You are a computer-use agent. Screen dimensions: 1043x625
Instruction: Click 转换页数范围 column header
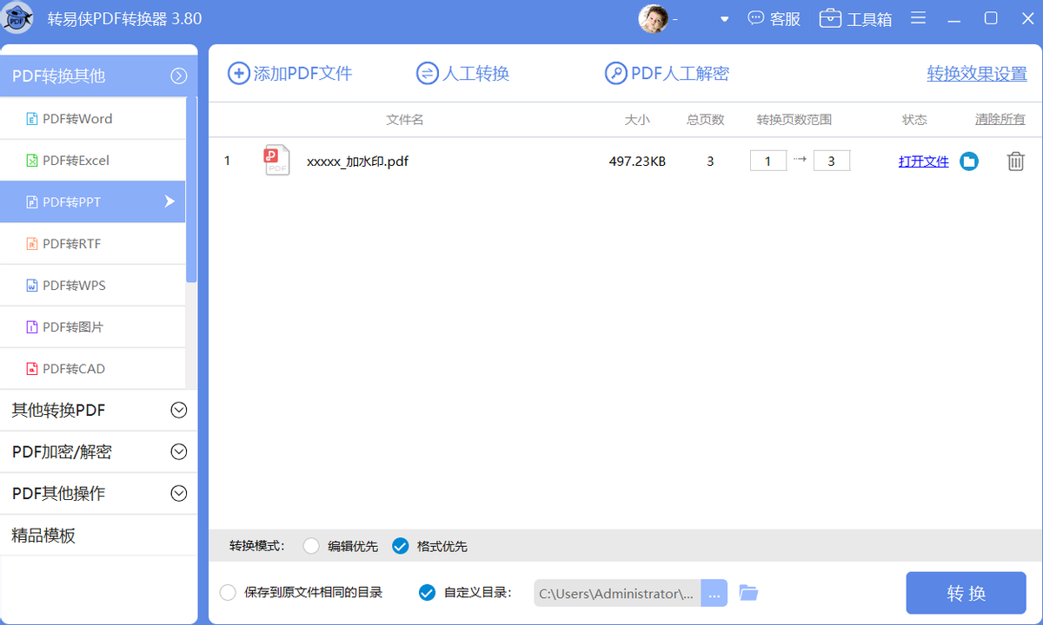[794, 120]
